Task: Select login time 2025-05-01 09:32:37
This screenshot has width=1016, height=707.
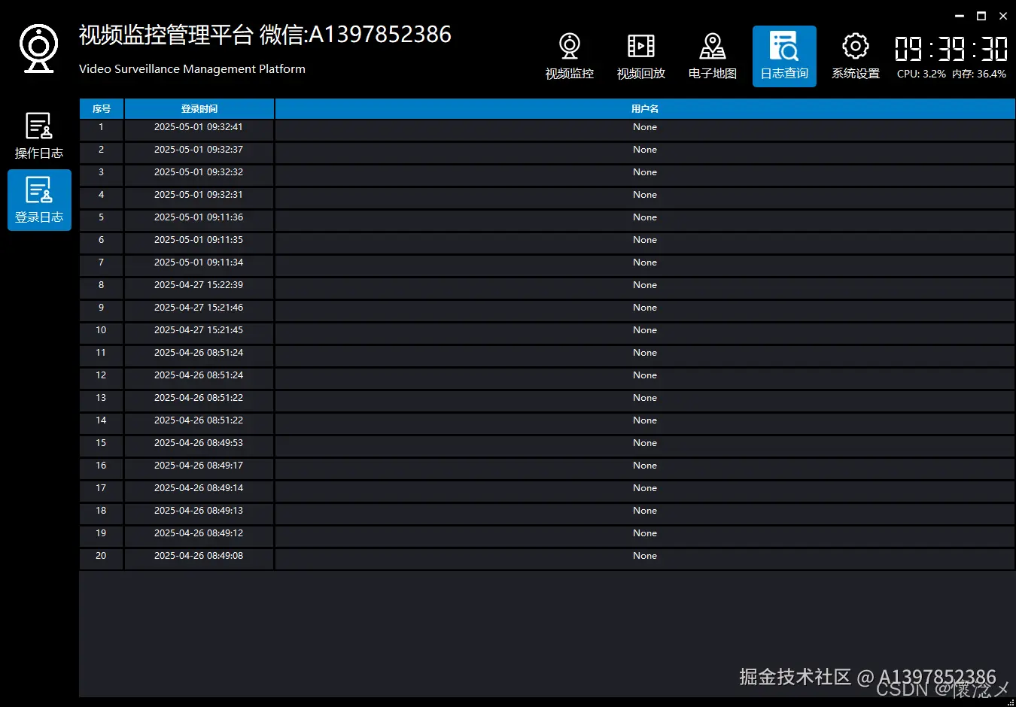Action: point(199,150)
